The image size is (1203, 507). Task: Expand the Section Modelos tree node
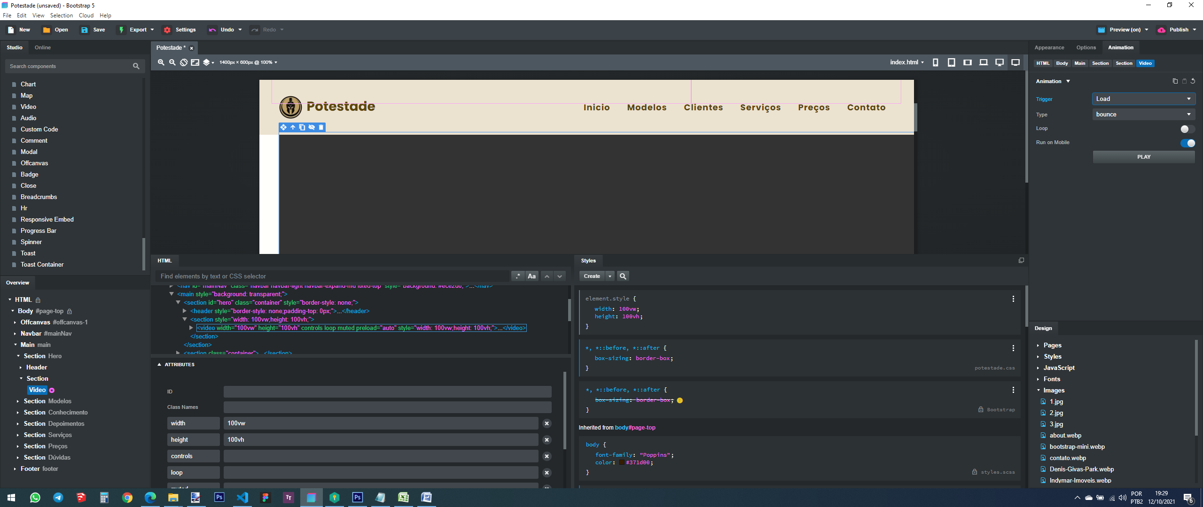click(18, 401)
